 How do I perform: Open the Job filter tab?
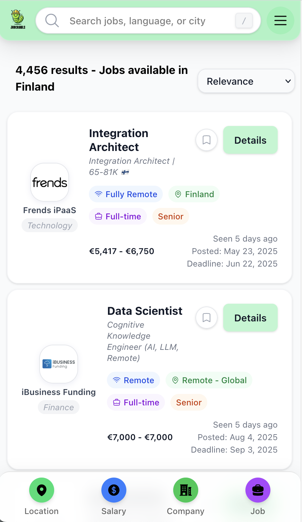pos(258,496)
